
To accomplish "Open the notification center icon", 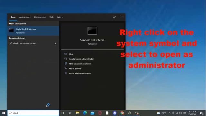I will (201, 113).
